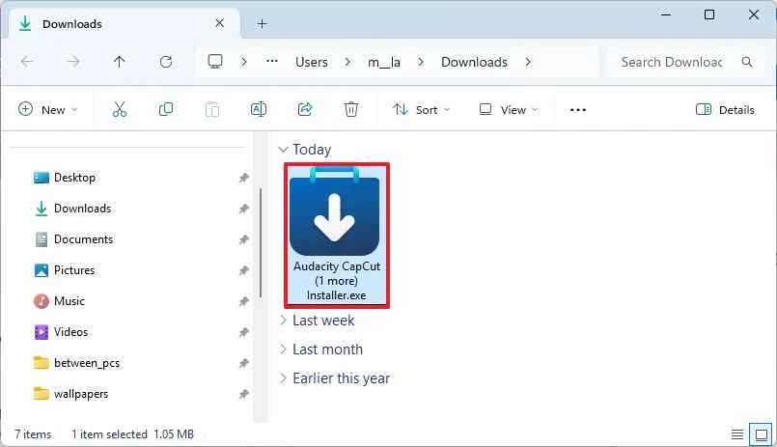
Task: Unpin Downloads from Quick access
Action: (x=243, y=209)
